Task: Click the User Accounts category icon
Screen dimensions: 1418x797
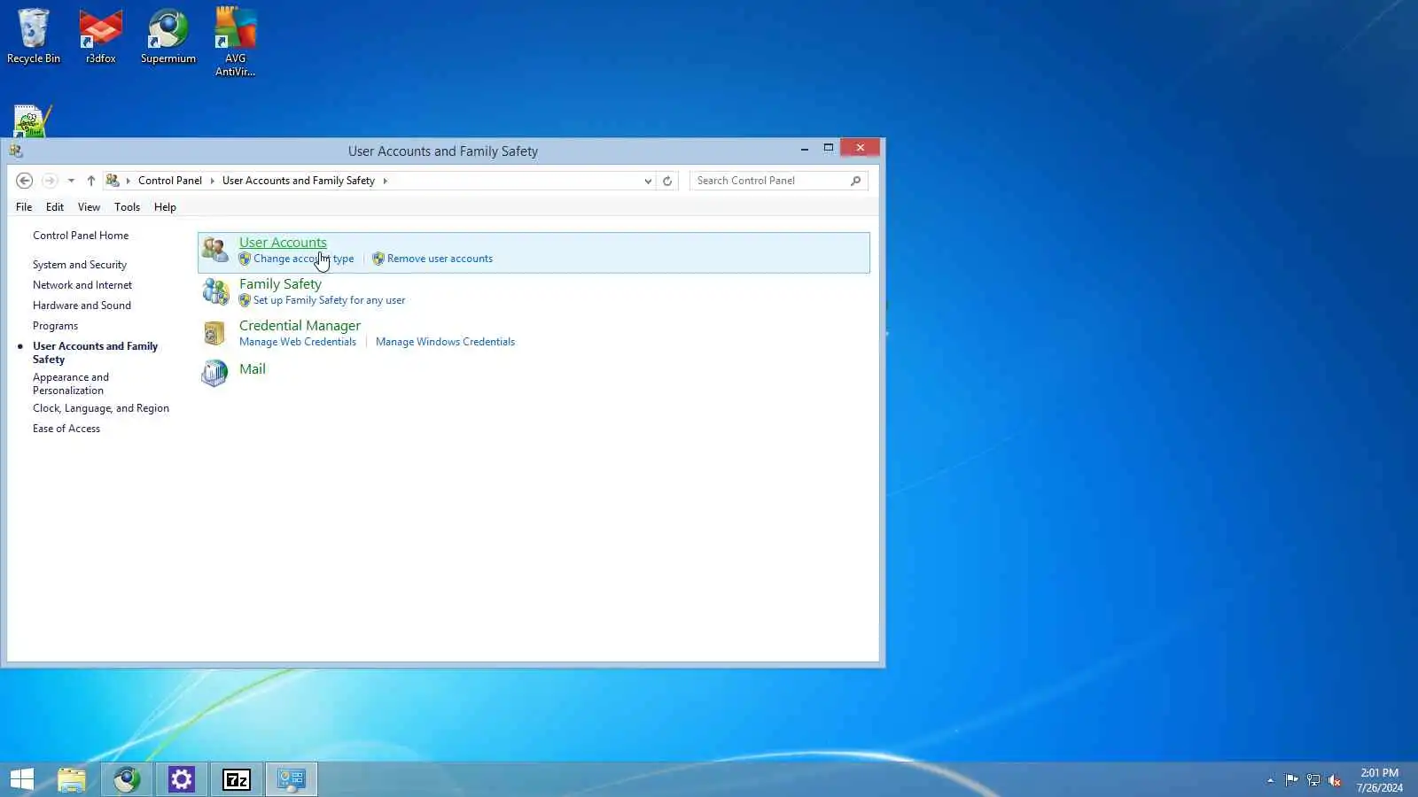Action: (214, 250)
